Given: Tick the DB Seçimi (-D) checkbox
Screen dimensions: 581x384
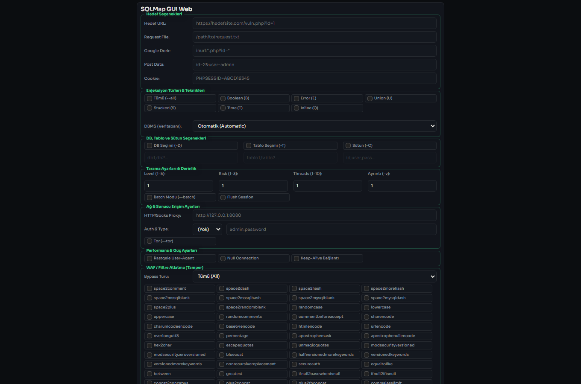Looking at the screenshot, I should (x=150, y=146).
